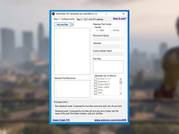Click the Selected Ped files errors box
The height and width of the screenshot is (134, 179).
[x=72, y=89]
